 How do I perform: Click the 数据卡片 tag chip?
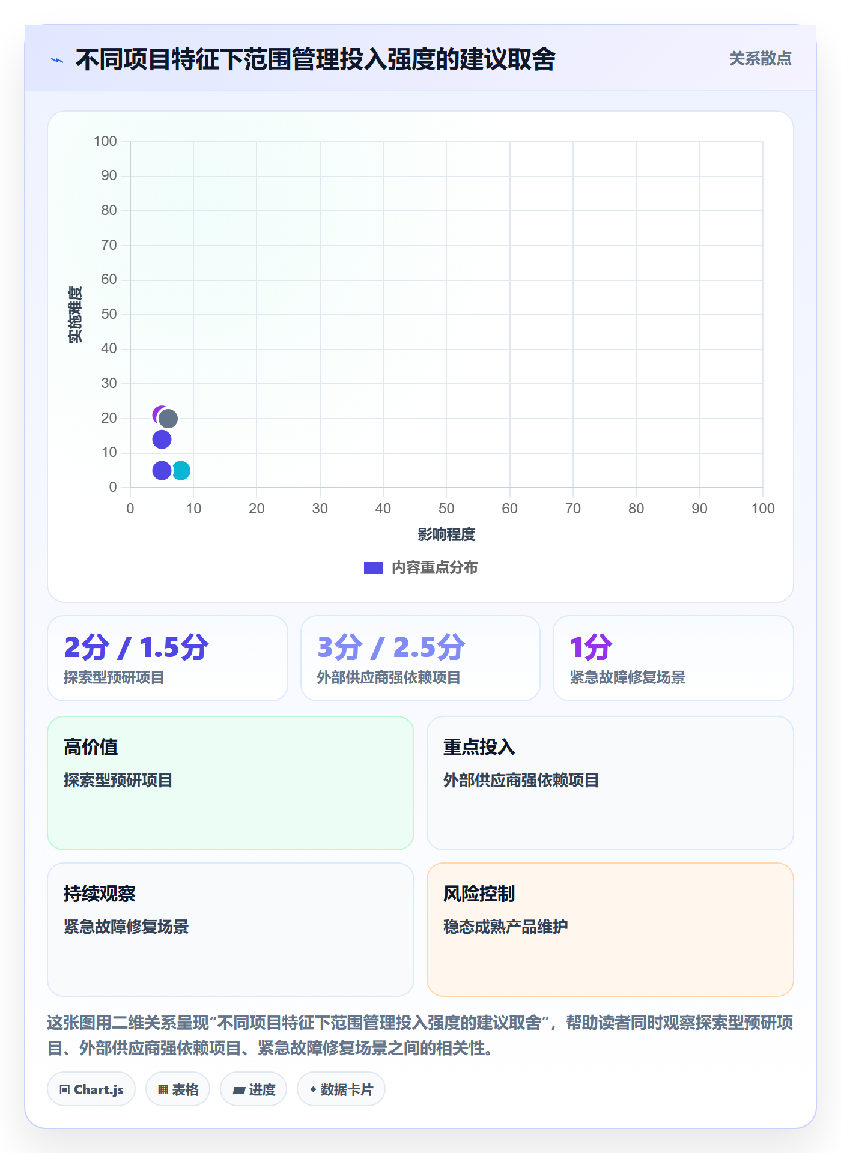(341, 1089)
